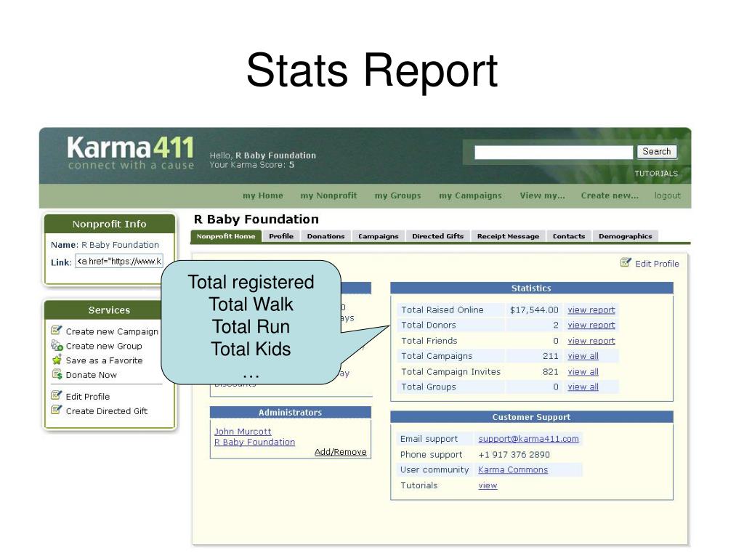744x558 pixels.
Task: Click Create Directed Gift link
Action: pos(107,411)
